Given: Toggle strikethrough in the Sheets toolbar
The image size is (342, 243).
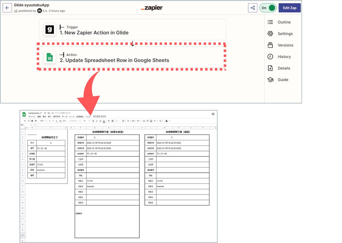Looking at the screenshot, I should click(x=100, y=121).
